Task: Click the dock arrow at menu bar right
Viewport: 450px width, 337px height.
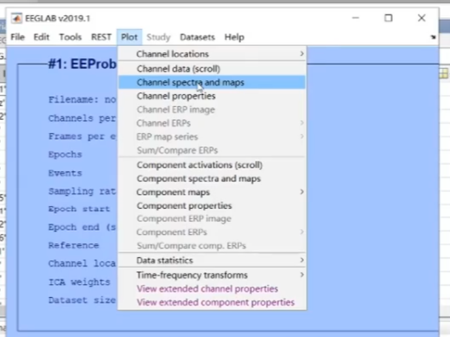Action: [433, 38]
